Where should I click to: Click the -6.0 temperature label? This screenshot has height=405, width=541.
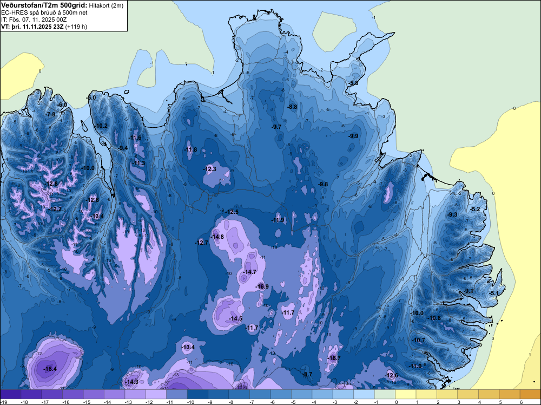[62, 104]
